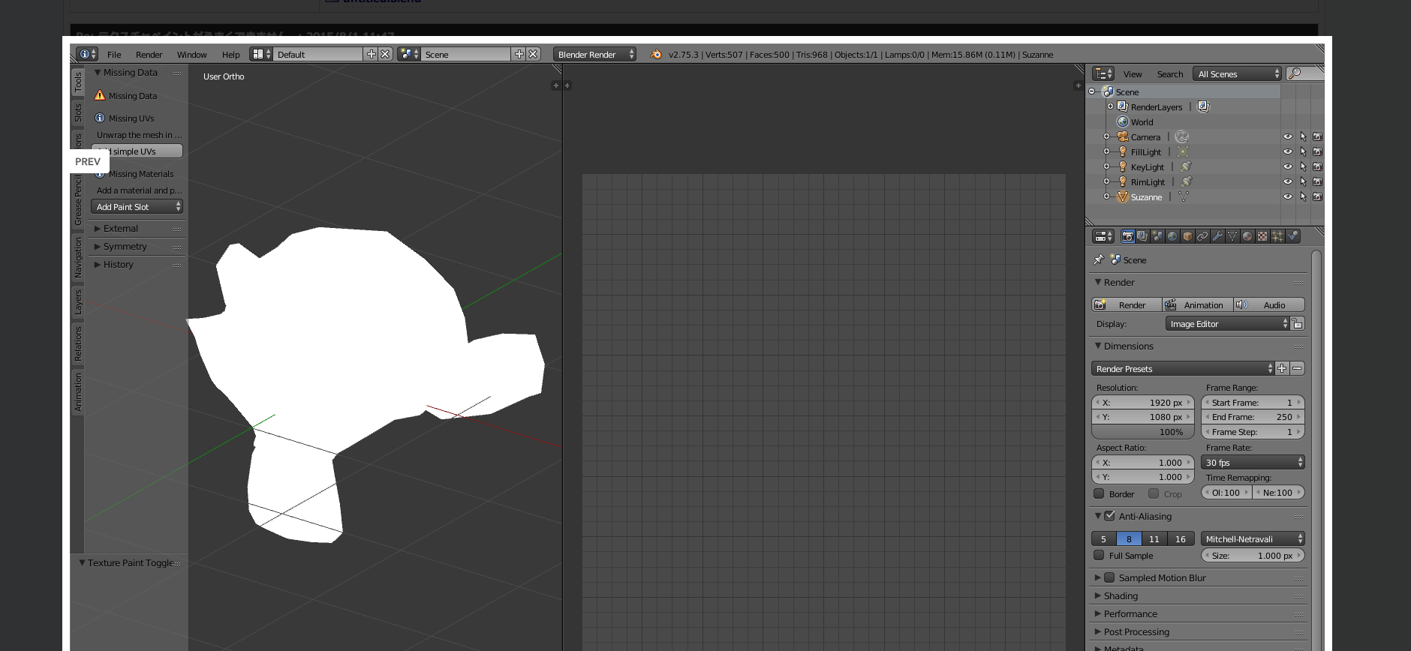The image size is (1411, 651).
Task: Open the Add Paint Slot dropdown
Action: click(x=137, y=206)
